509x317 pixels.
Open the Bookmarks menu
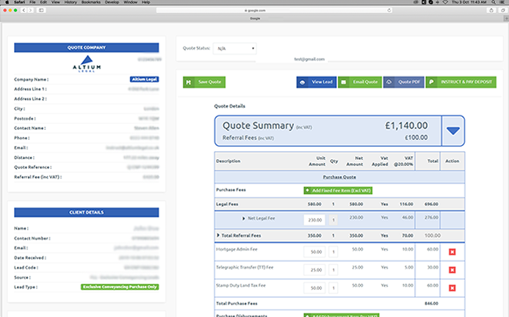[91, 2]
